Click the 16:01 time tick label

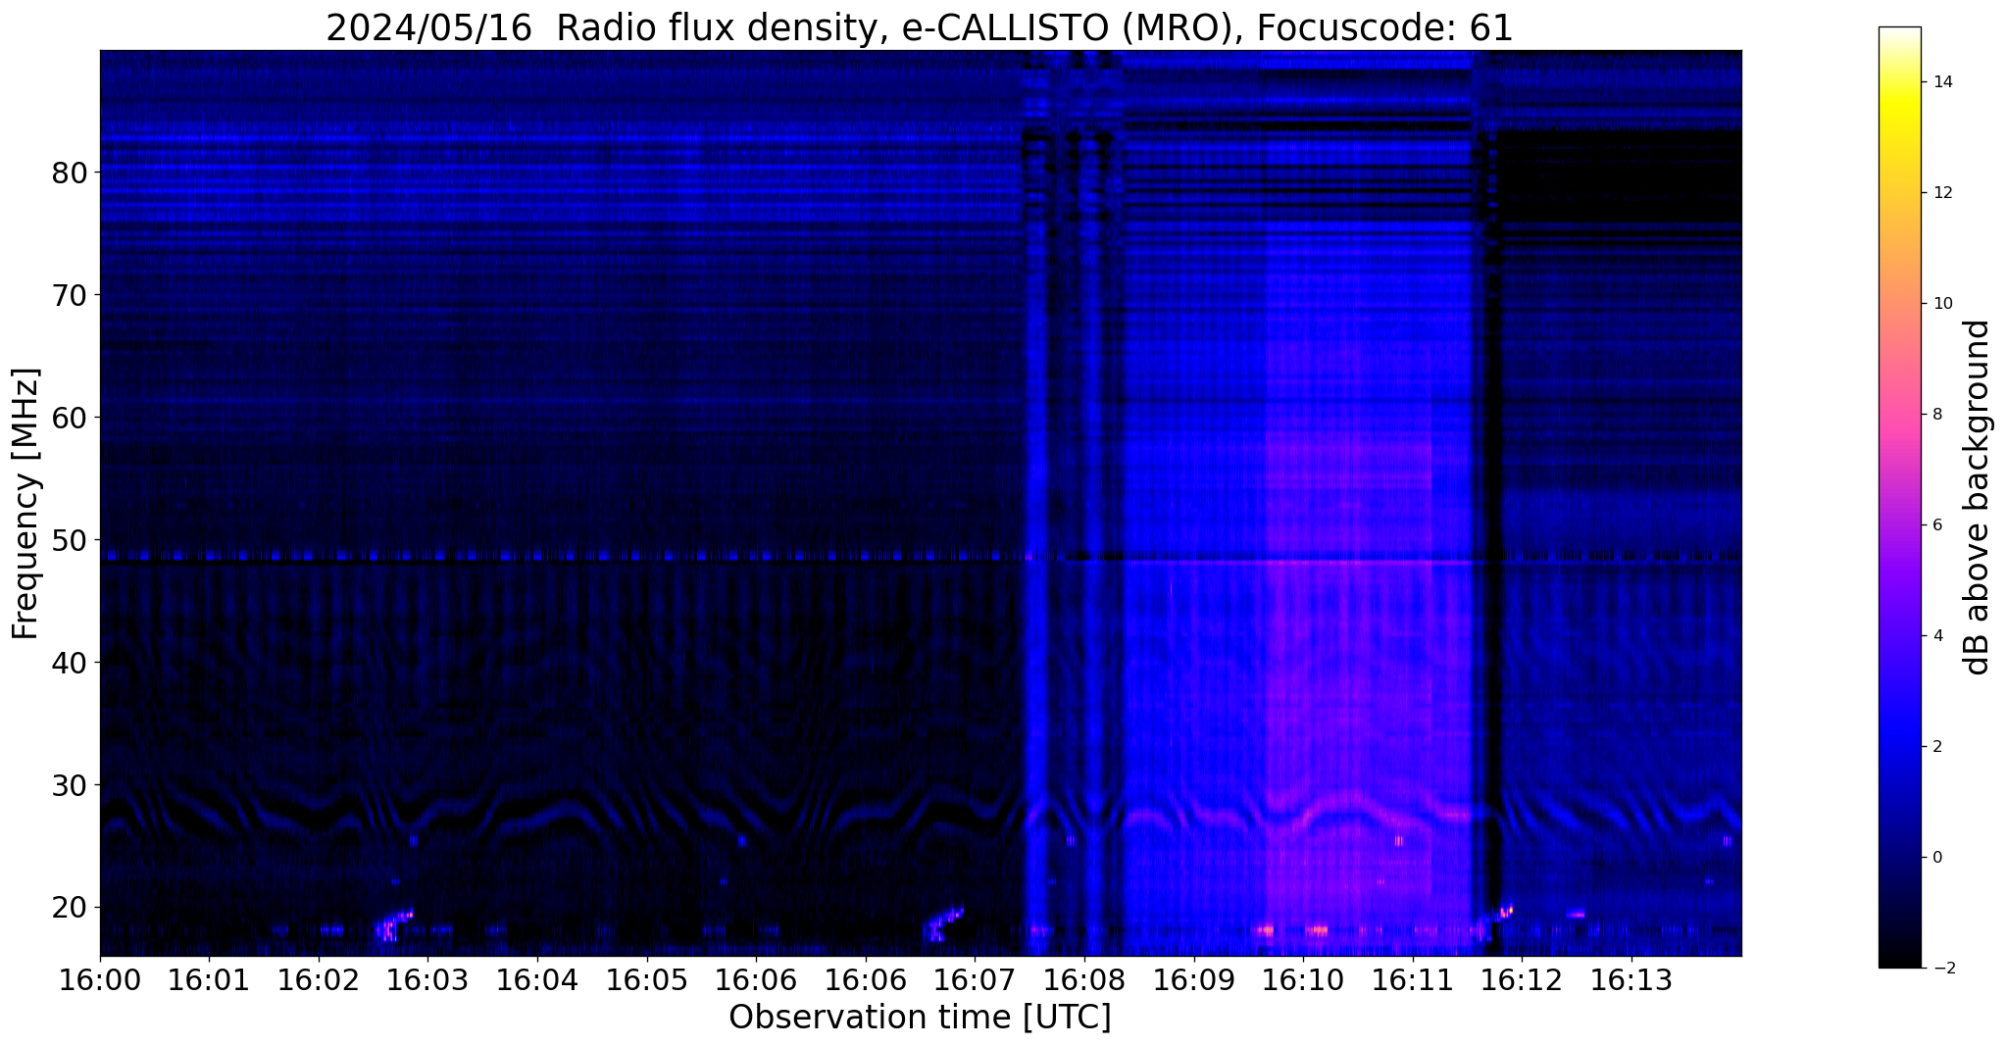(209, 979)
